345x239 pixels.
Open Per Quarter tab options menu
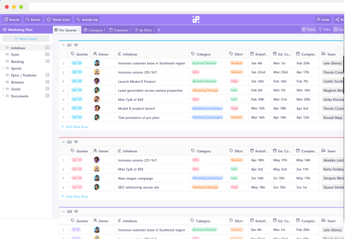pyautogui.click(x=79, y=30)
